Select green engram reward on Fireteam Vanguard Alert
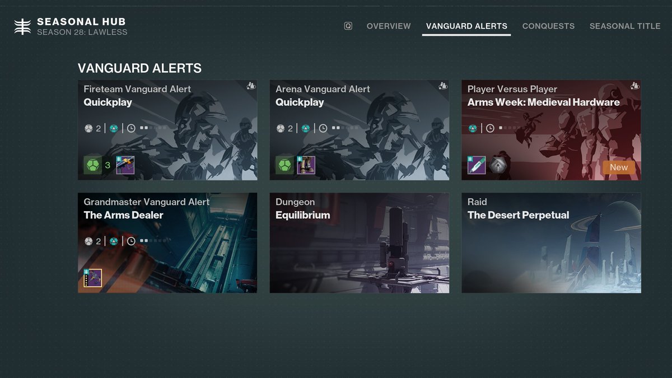The image size is (672, 378). (92, 165)
